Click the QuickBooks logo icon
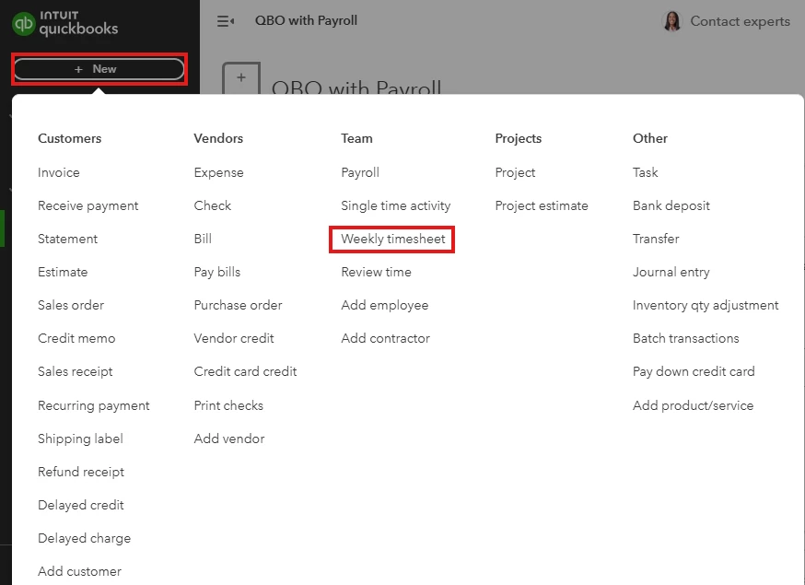 [x=23, y=24]
